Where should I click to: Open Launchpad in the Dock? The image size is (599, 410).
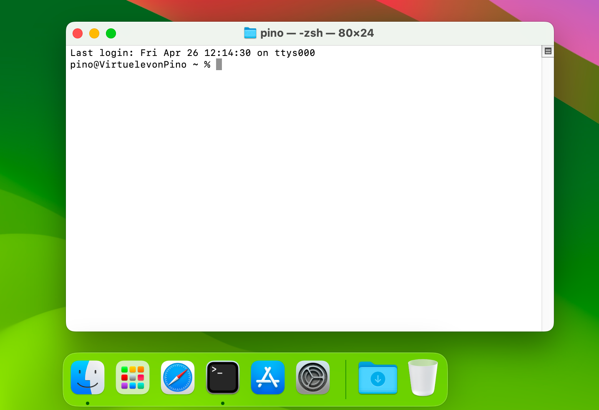pos(133,377)
